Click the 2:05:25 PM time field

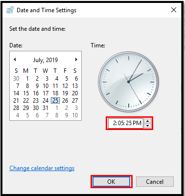[126, 123]
